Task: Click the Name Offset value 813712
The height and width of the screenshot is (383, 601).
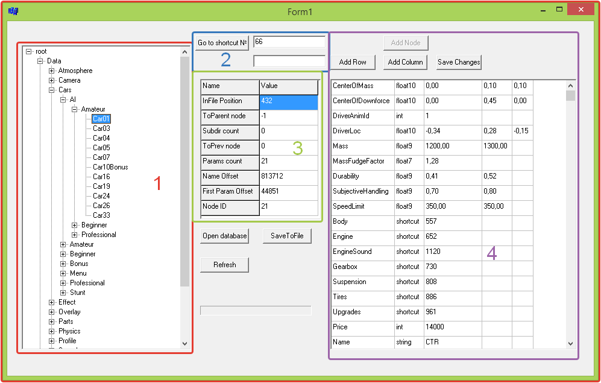Action: click(289, 178)
